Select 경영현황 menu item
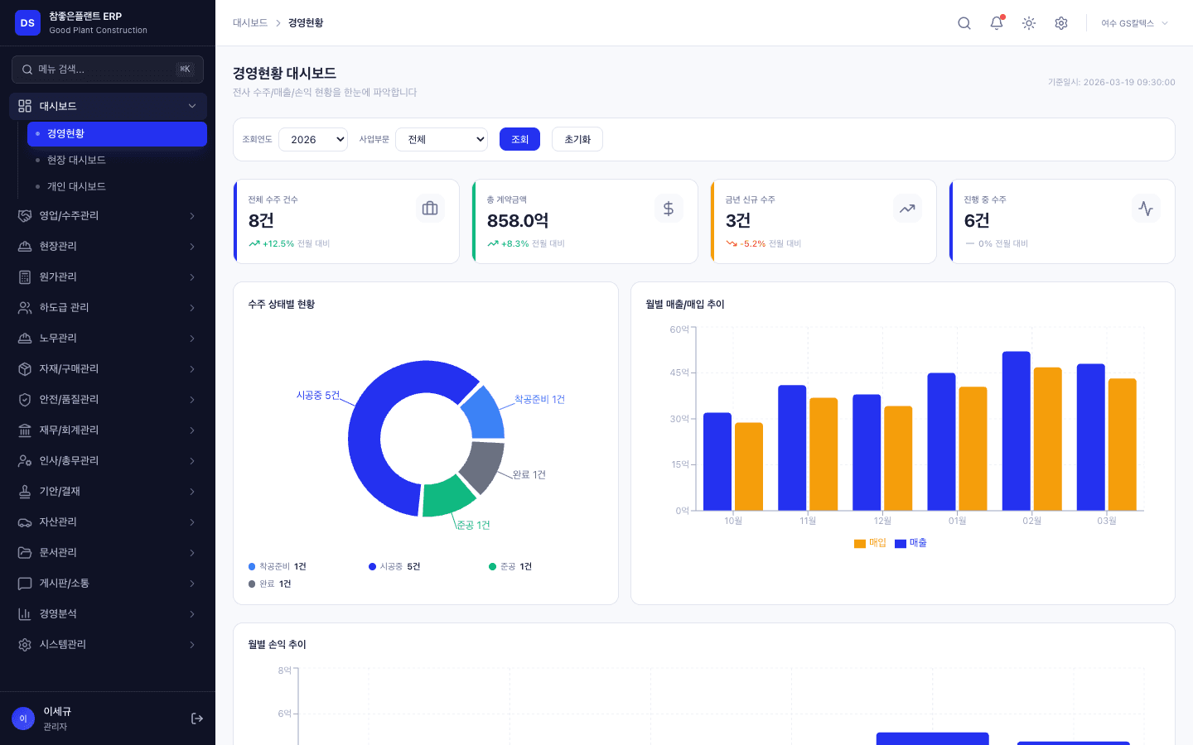Viewport: 1193px width, 745px height. [x=117, y=134]
